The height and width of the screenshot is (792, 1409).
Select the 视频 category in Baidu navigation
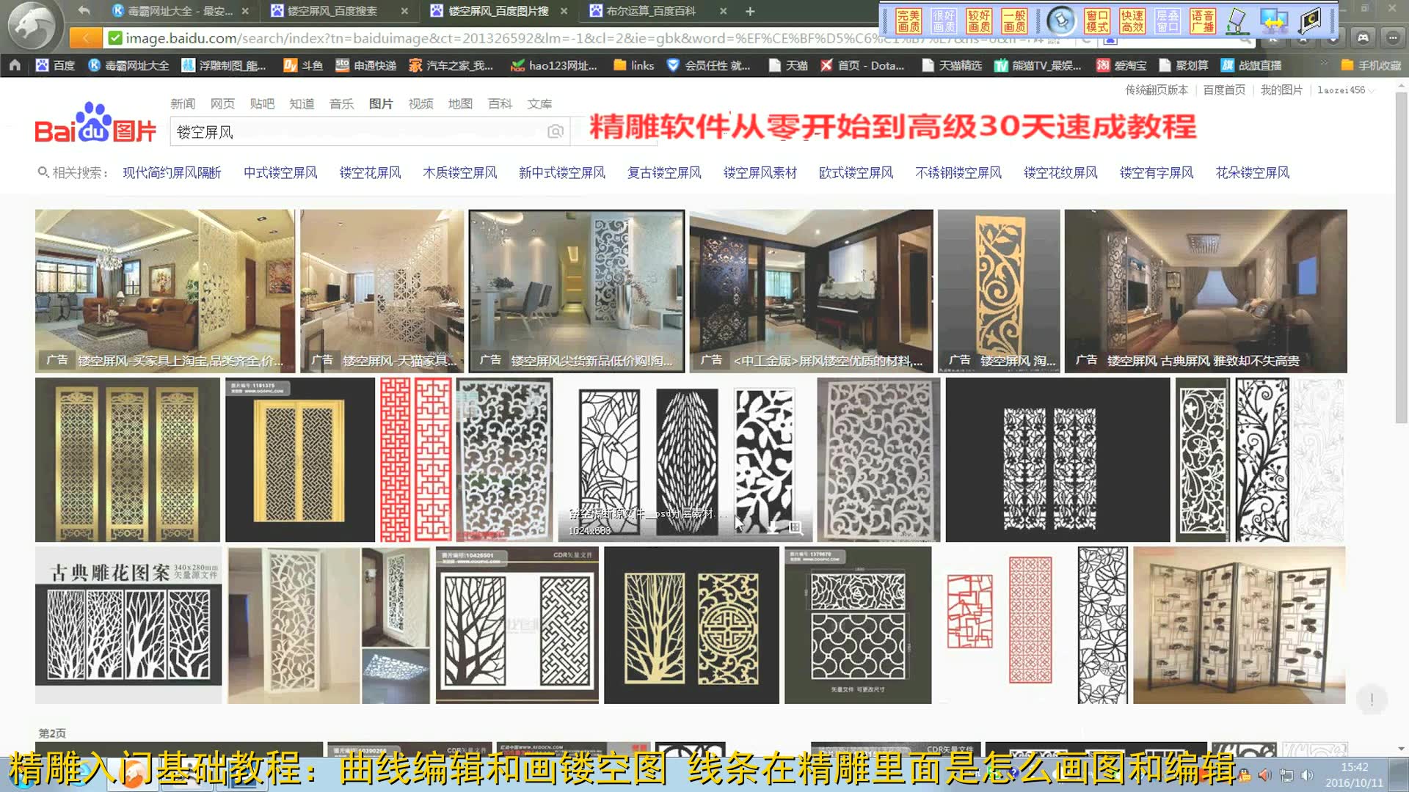coord(420,103)
